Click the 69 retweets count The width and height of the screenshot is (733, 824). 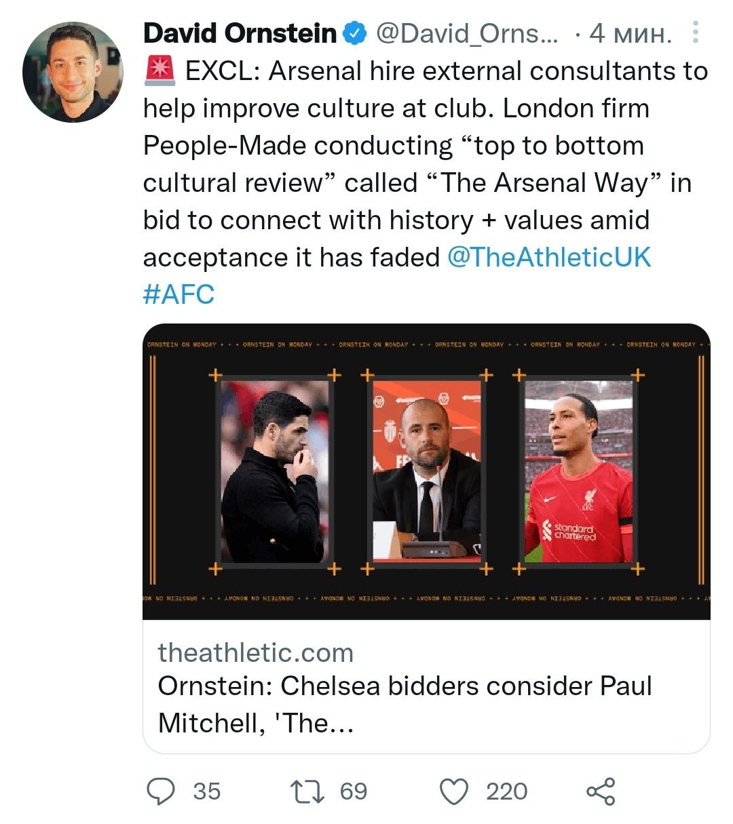353,791
